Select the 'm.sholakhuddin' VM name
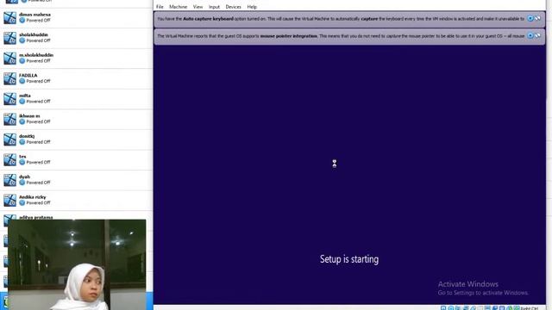This screenshot has height=310, width=552. tap(36, 55)
